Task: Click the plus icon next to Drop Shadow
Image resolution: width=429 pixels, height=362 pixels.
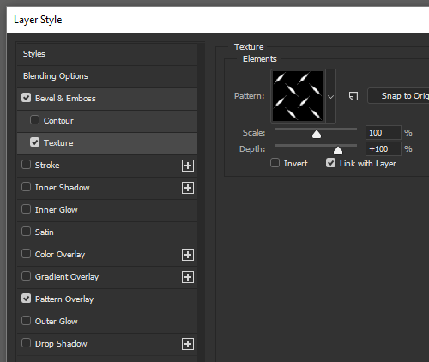Action: pyautogui.click(x=188, y=344)
